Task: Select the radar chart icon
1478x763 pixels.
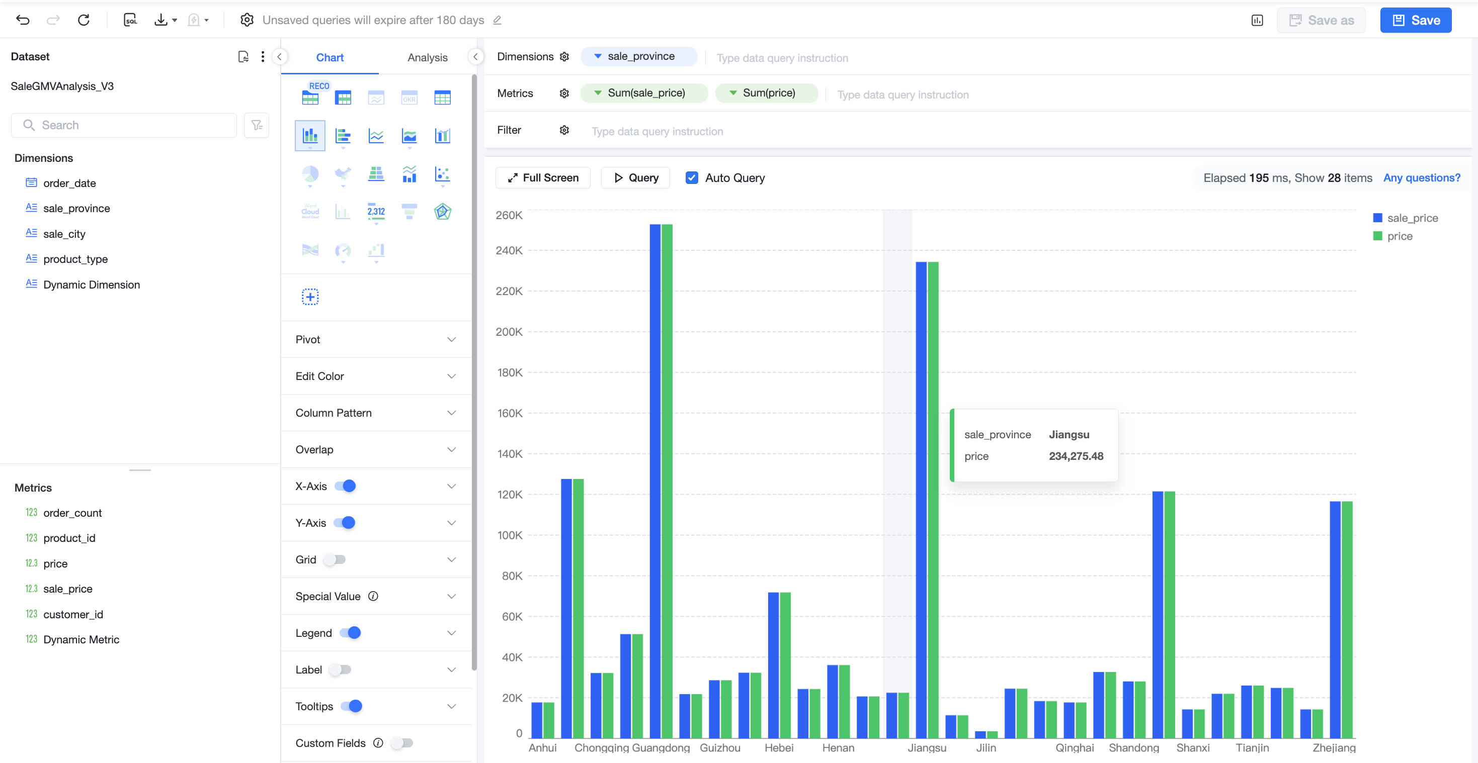Action: [x=442, y=212]
